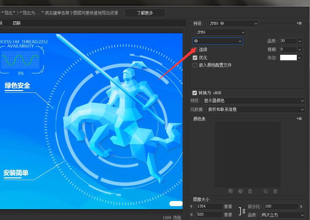
Task: Click the 了解更多 button
Action: [145, 13]
